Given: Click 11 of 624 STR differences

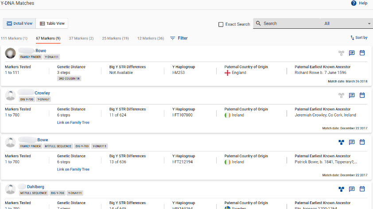Looking at the screenshot, I should (x=118, y=115).
